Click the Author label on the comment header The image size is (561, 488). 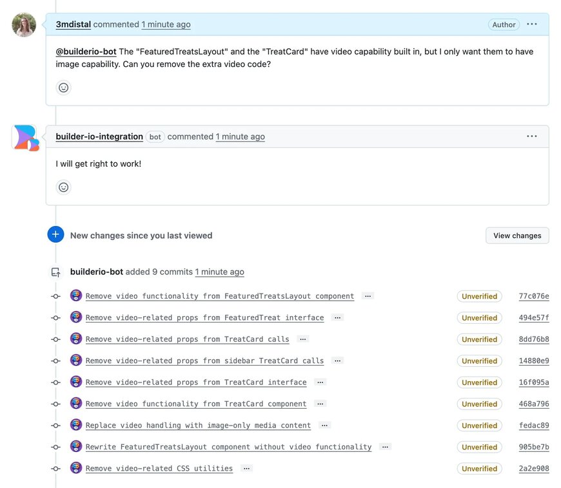[x=504, y=24]
